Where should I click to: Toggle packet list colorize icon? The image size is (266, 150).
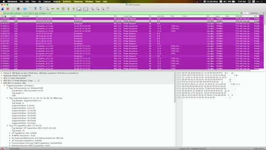86,9
